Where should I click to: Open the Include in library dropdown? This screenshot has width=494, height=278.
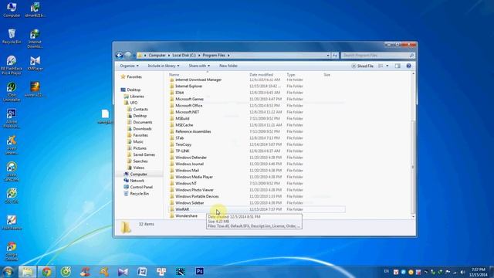[164, 66]
